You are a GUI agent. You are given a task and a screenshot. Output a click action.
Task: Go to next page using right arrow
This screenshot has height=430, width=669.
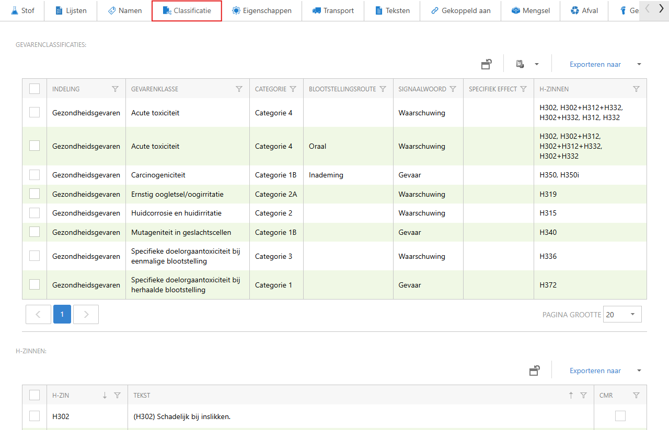click(86, 314)
